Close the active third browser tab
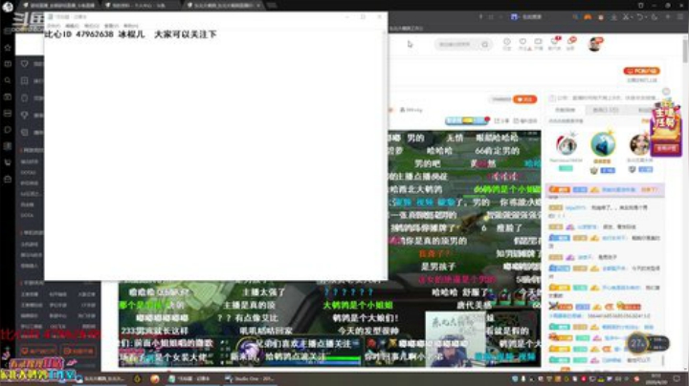This screenshot has height=386, width=689. 258,6
